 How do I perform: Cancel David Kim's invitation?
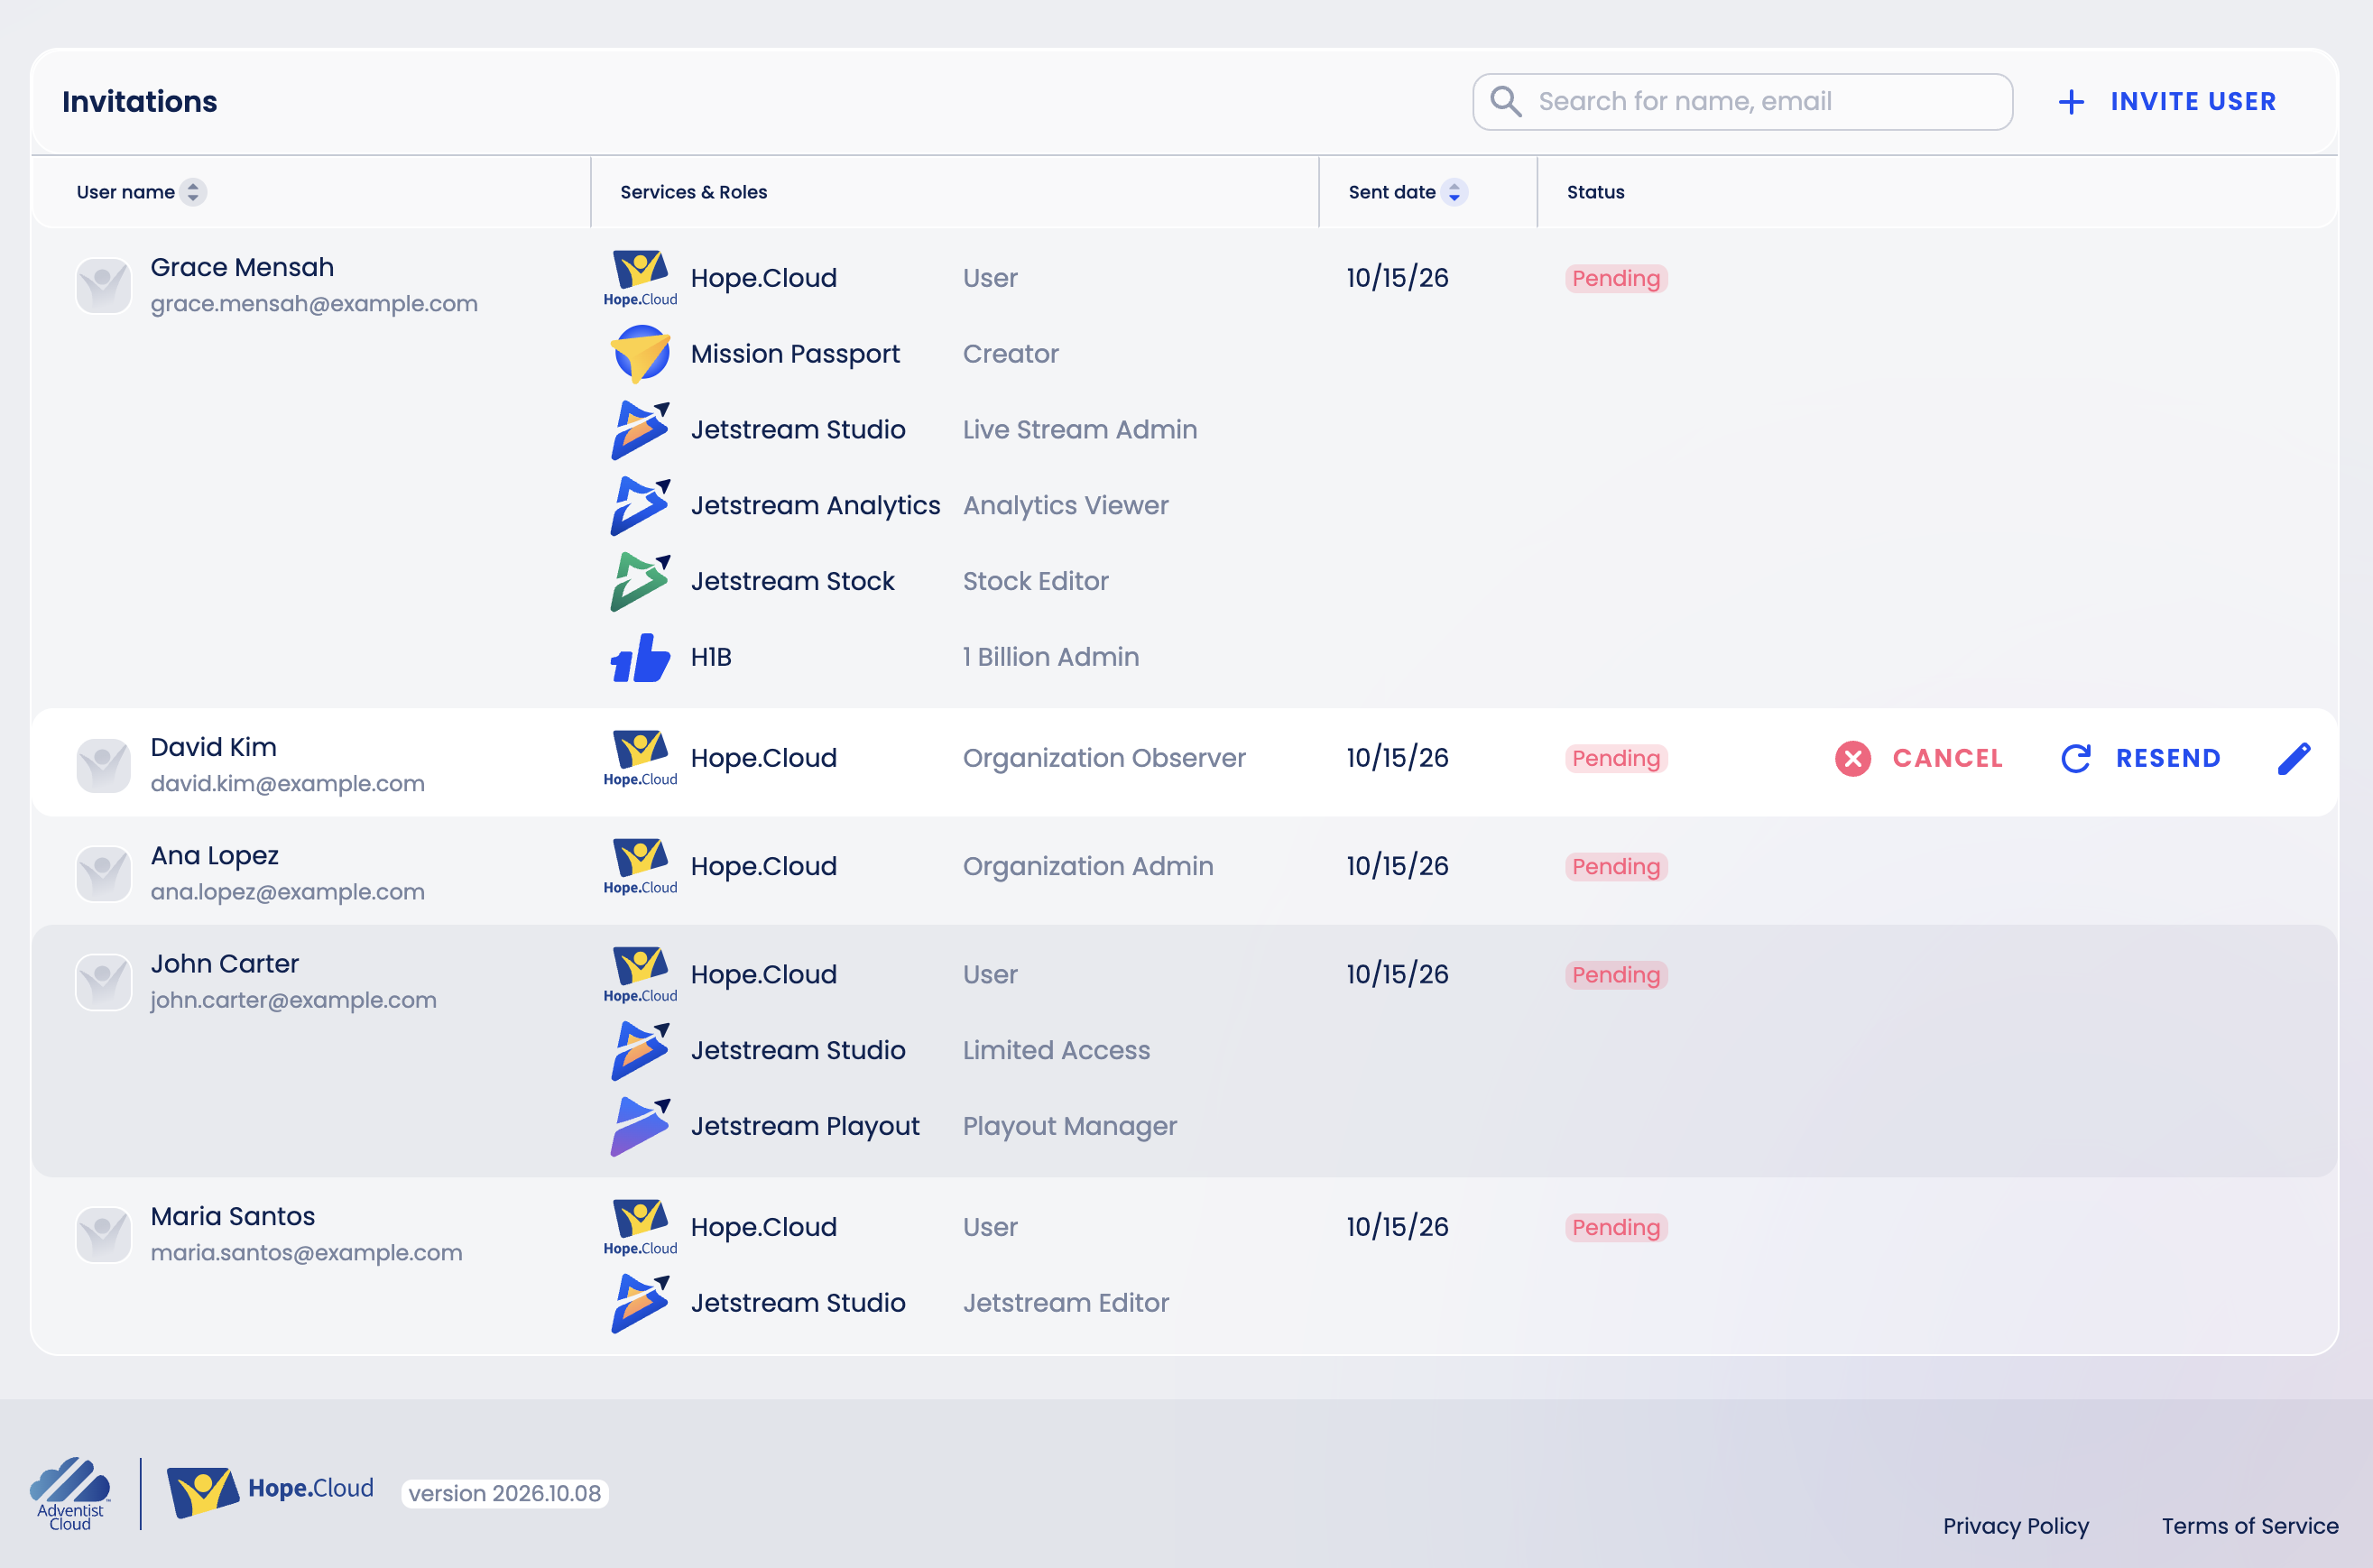coord(1919,759)
